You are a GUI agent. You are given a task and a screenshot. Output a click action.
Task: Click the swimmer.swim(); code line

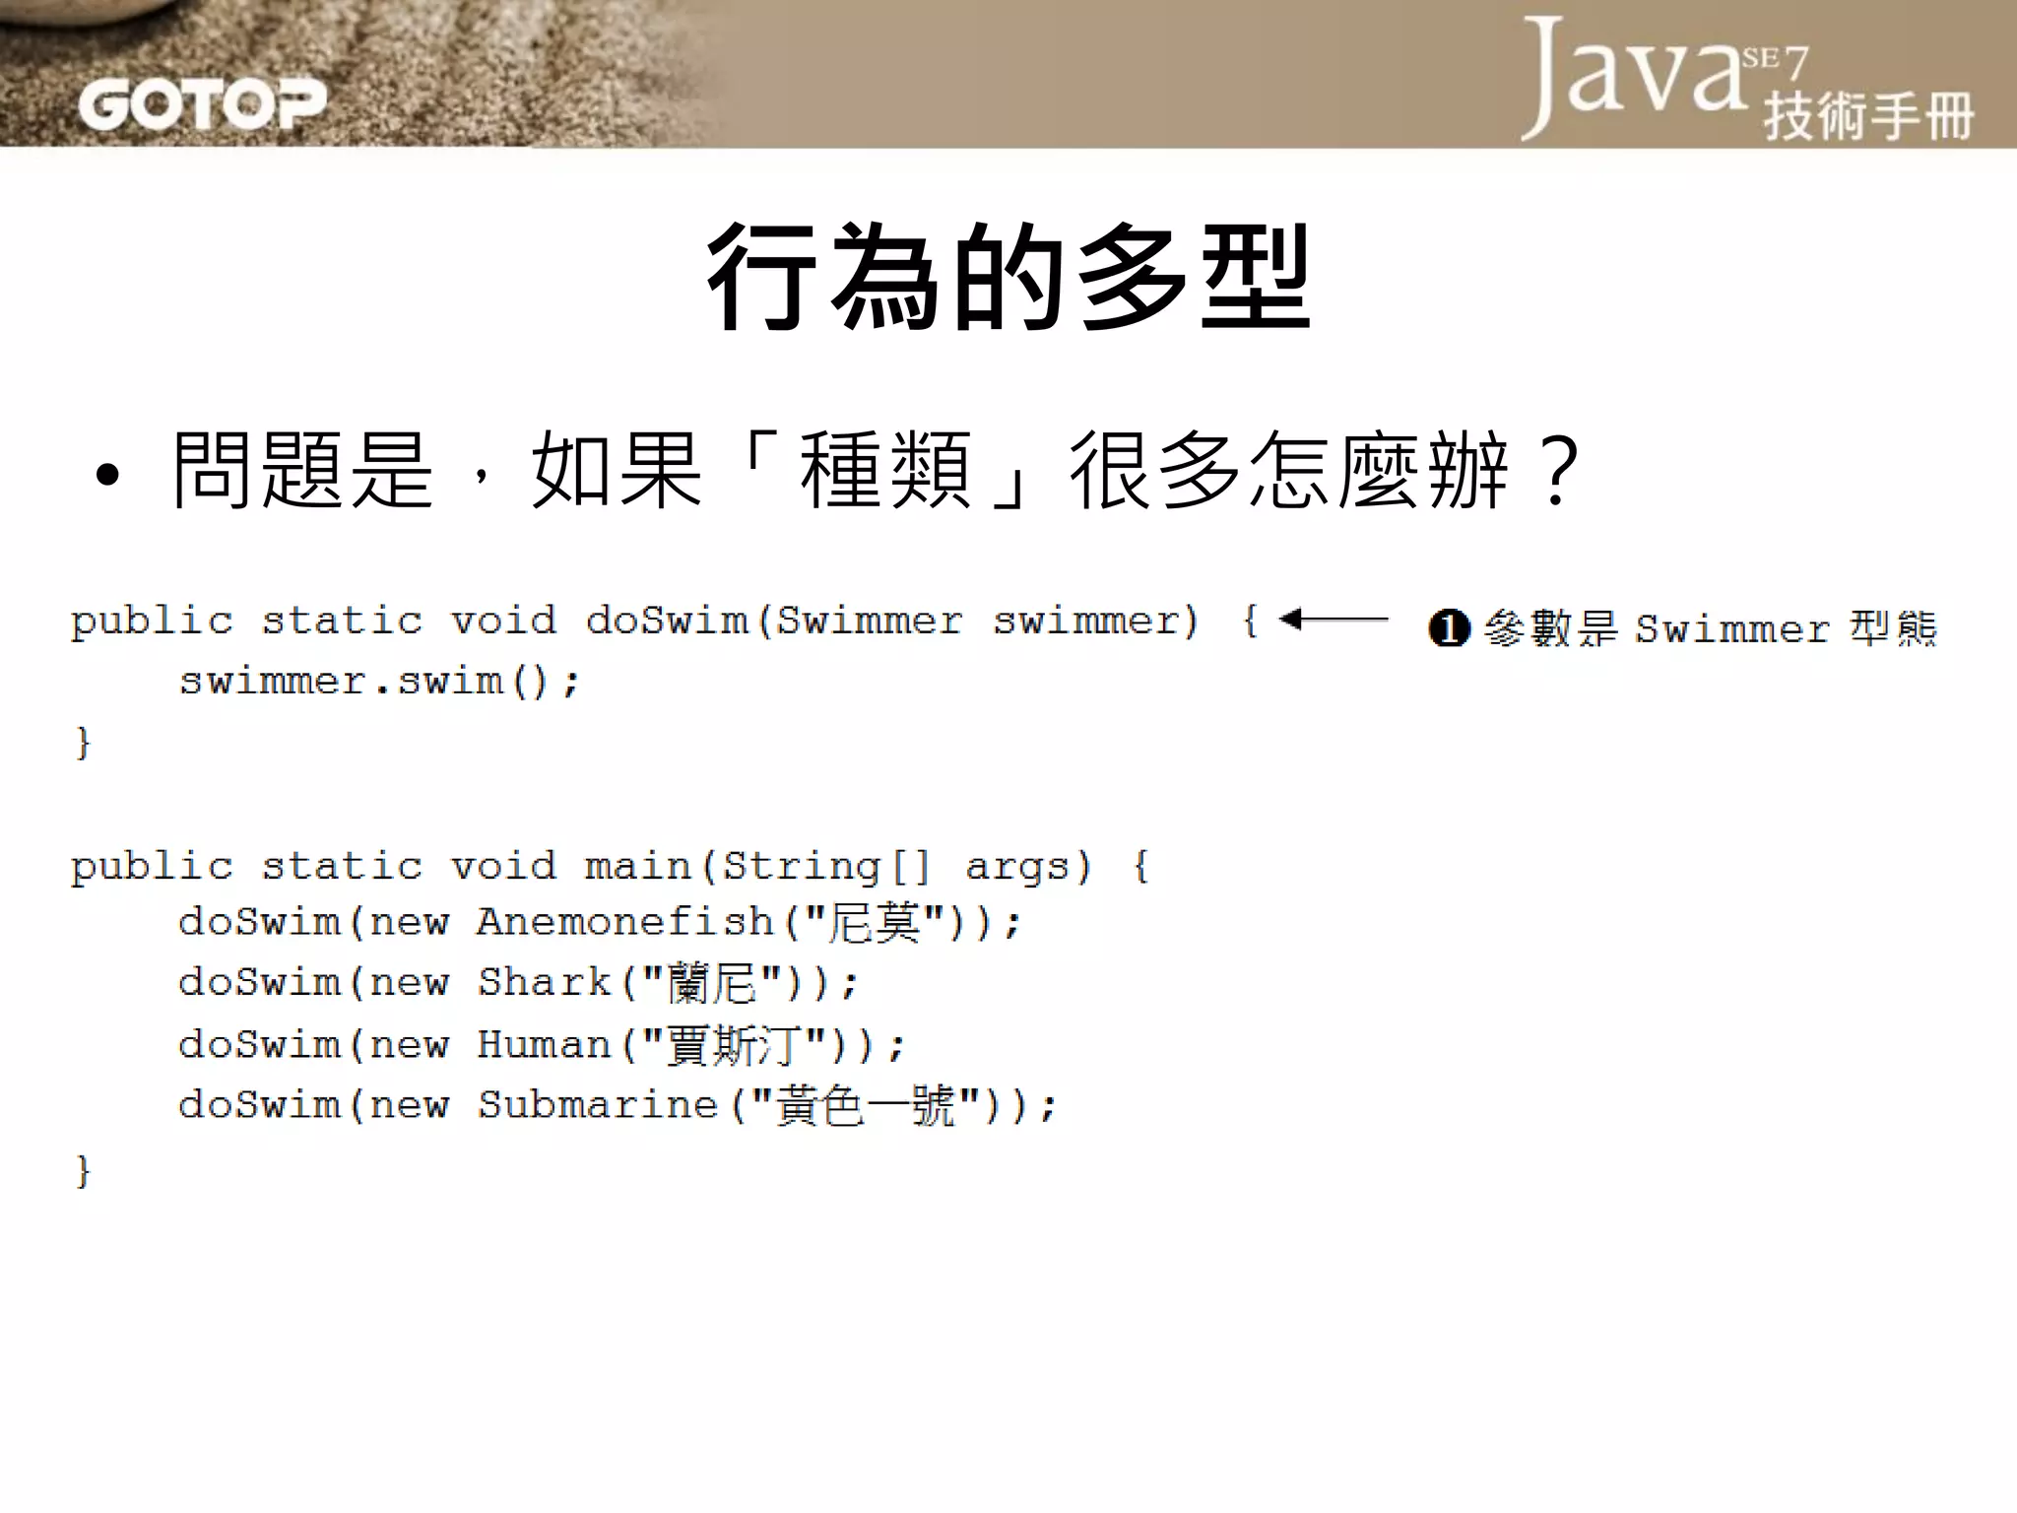[x=379, y=682]
